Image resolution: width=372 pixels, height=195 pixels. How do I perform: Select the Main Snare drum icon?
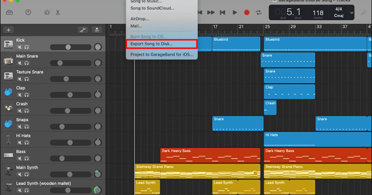pos(8,60)
